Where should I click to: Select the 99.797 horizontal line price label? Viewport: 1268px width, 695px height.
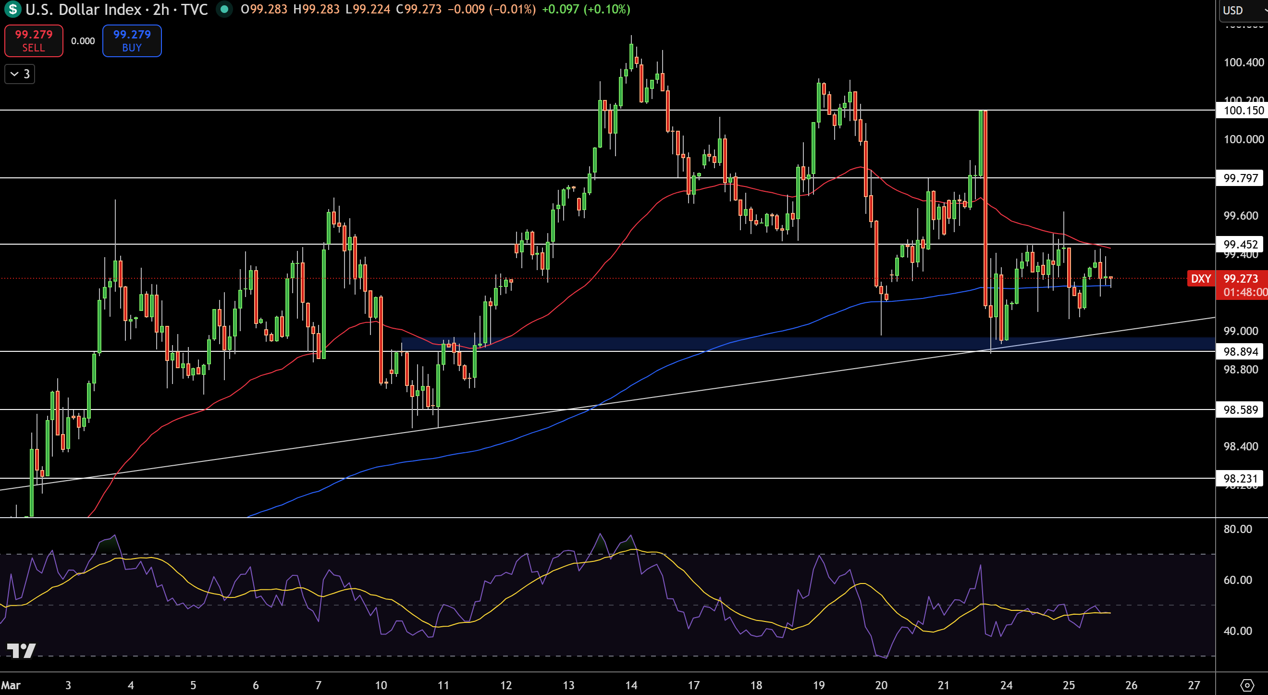(x=1240, y=178)
